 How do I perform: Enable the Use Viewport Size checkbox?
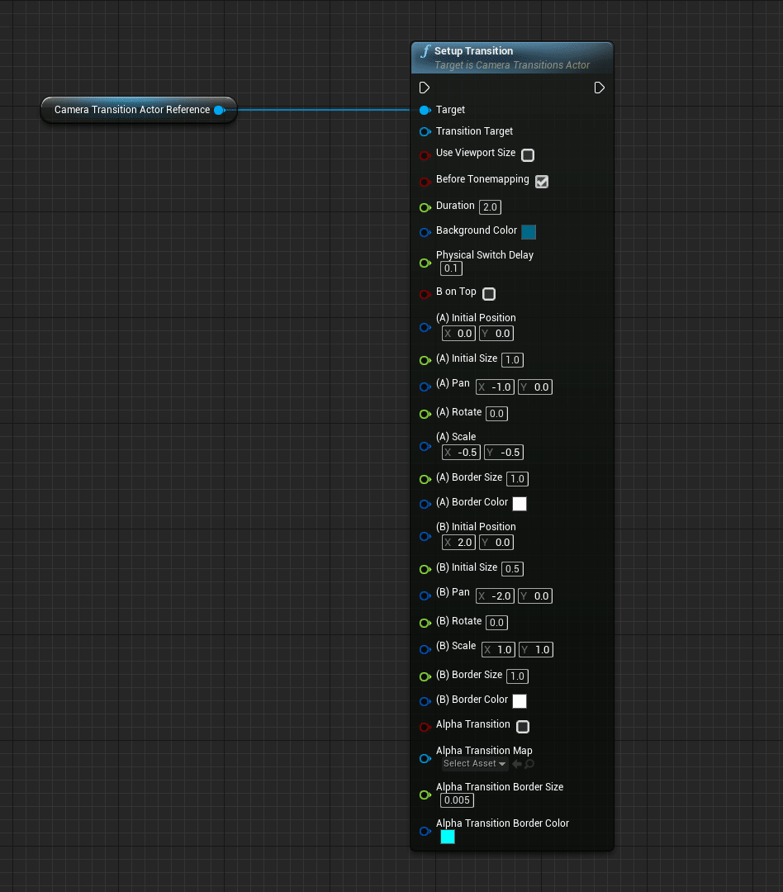pyautogui.click(x=528, y=155)
